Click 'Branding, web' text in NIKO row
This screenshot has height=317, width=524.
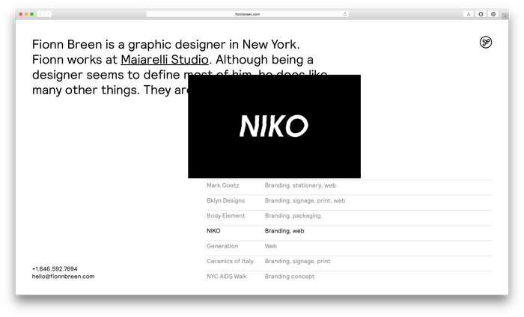coord(284,231)
